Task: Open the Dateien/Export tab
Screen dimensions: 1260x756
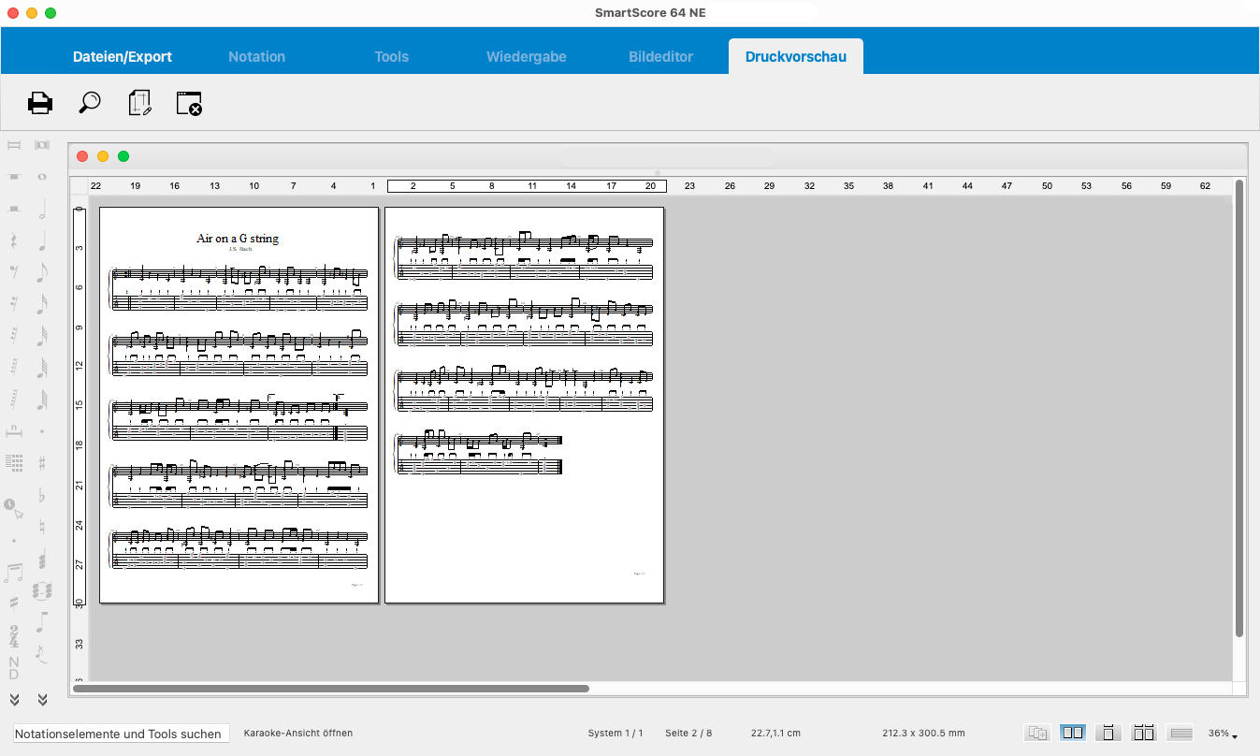Action: tap(123, 56)
